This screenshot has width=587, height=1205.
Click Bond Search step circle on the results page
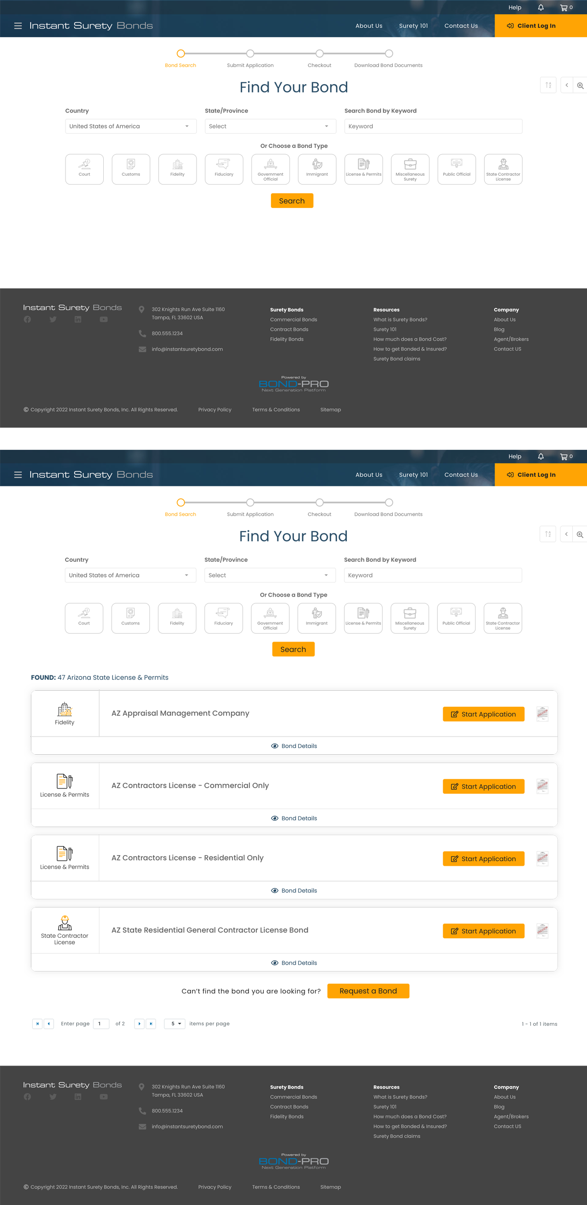(181, 502)
